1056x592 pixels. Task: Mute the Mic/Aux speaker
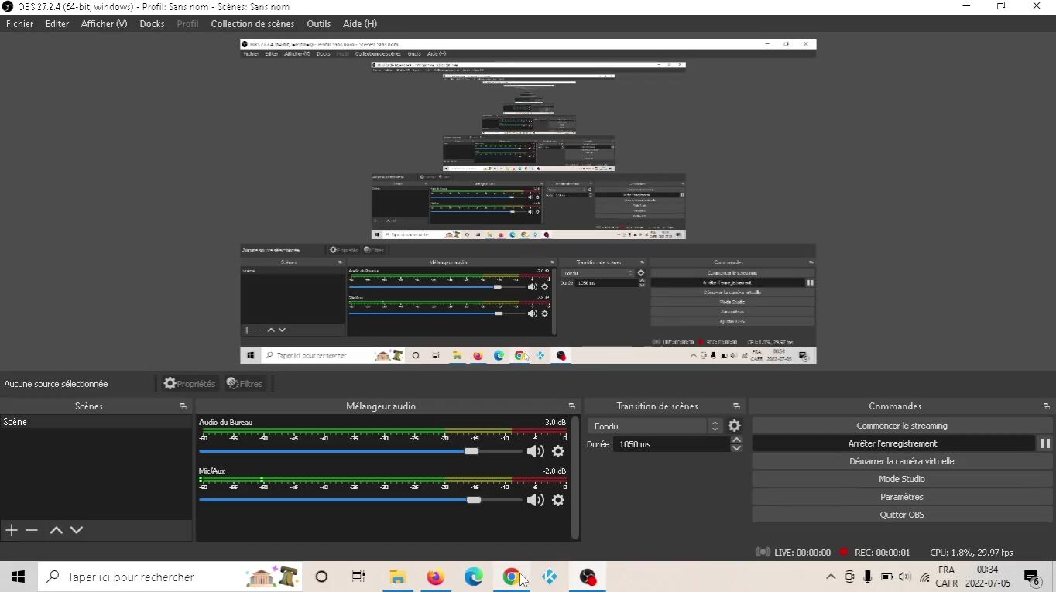tap(535, 500)
